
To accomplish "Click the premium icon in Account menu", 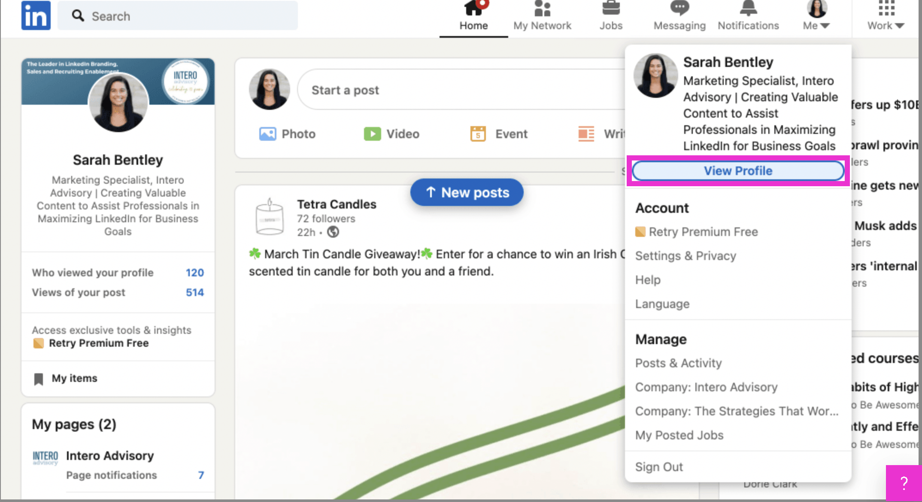I will pyautogui.click(x=640, y=232).
